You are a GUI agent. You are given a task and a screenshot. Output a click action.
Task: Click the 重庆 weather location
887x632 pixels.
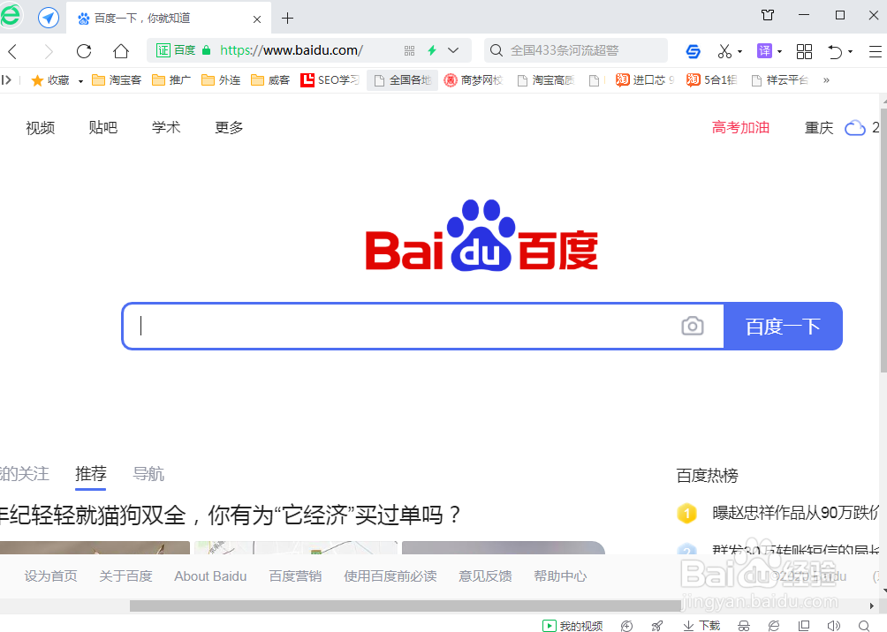click(x=819, y=128)
